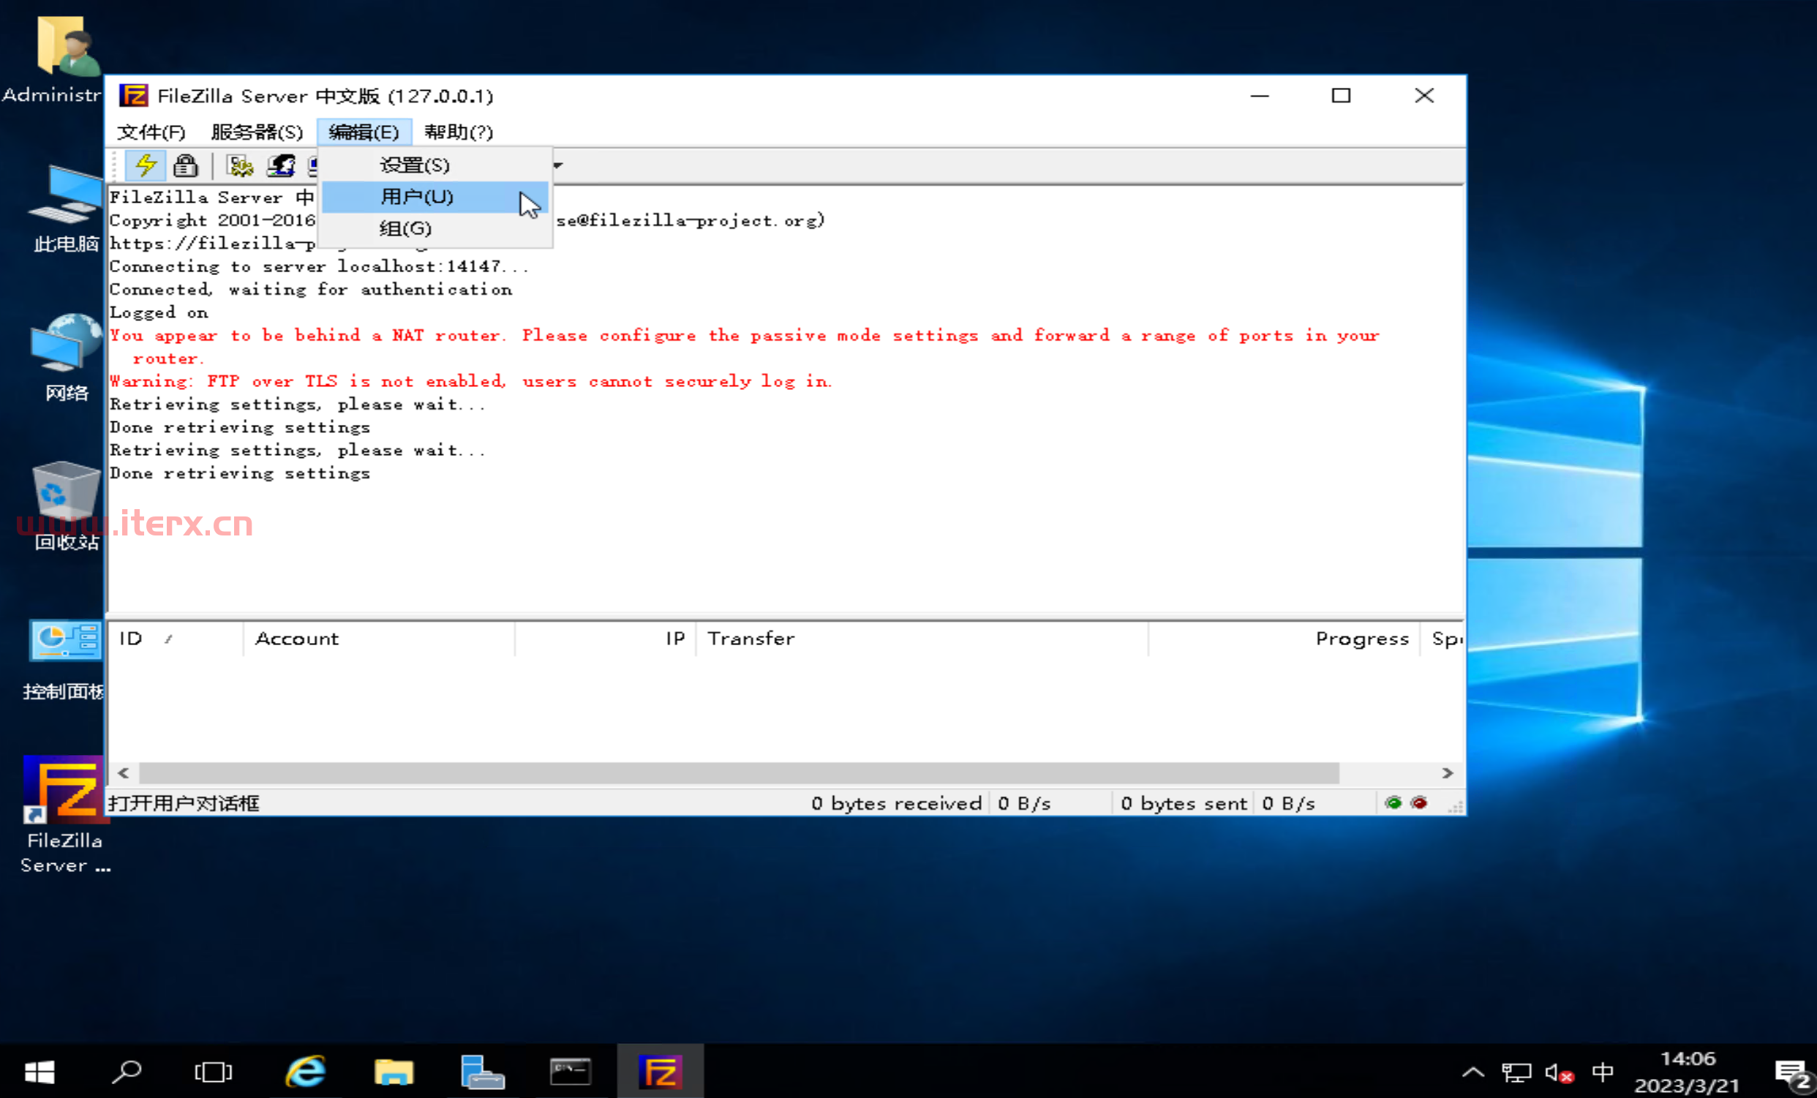Click '0 bytes received' in status bar
The height and width of the screenshot is (1098, 1817).
(897, 803)
